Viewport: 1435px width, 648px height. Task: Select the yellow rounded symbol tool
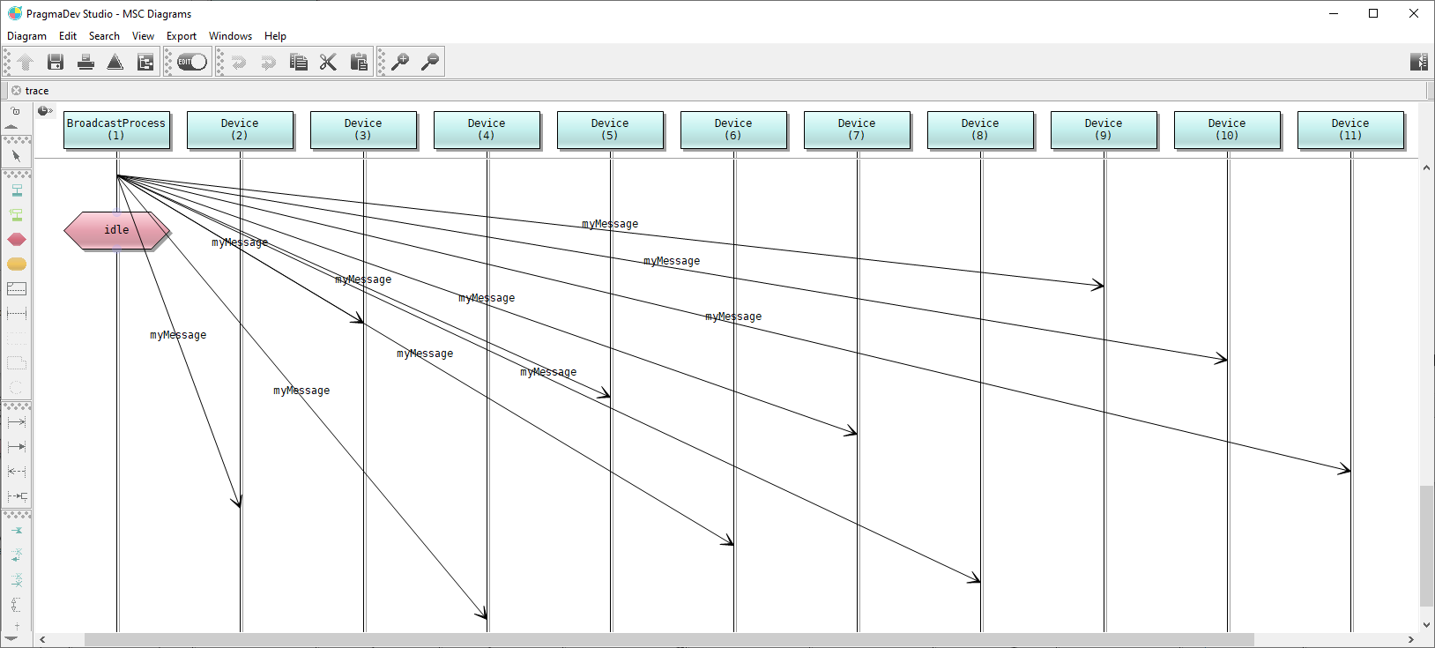point(17,264)
